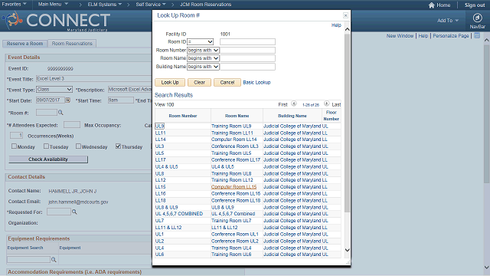
Task: Check the Wednesday checkbox
Action: 78,146
